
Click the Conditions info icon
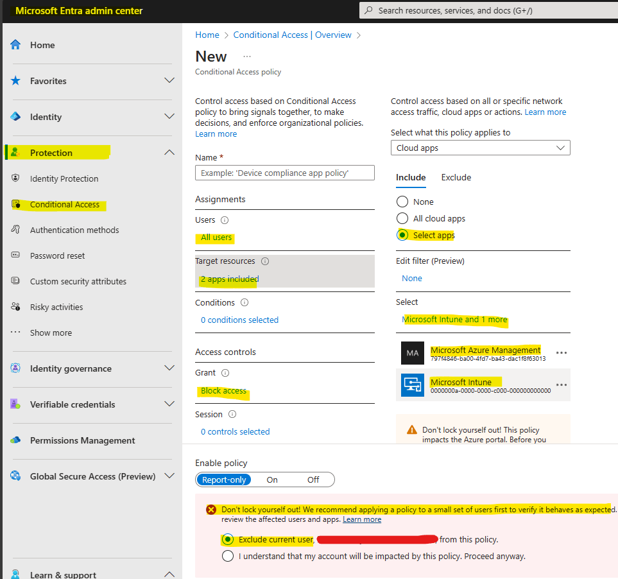pyautogui.click(x=245, y=302)
